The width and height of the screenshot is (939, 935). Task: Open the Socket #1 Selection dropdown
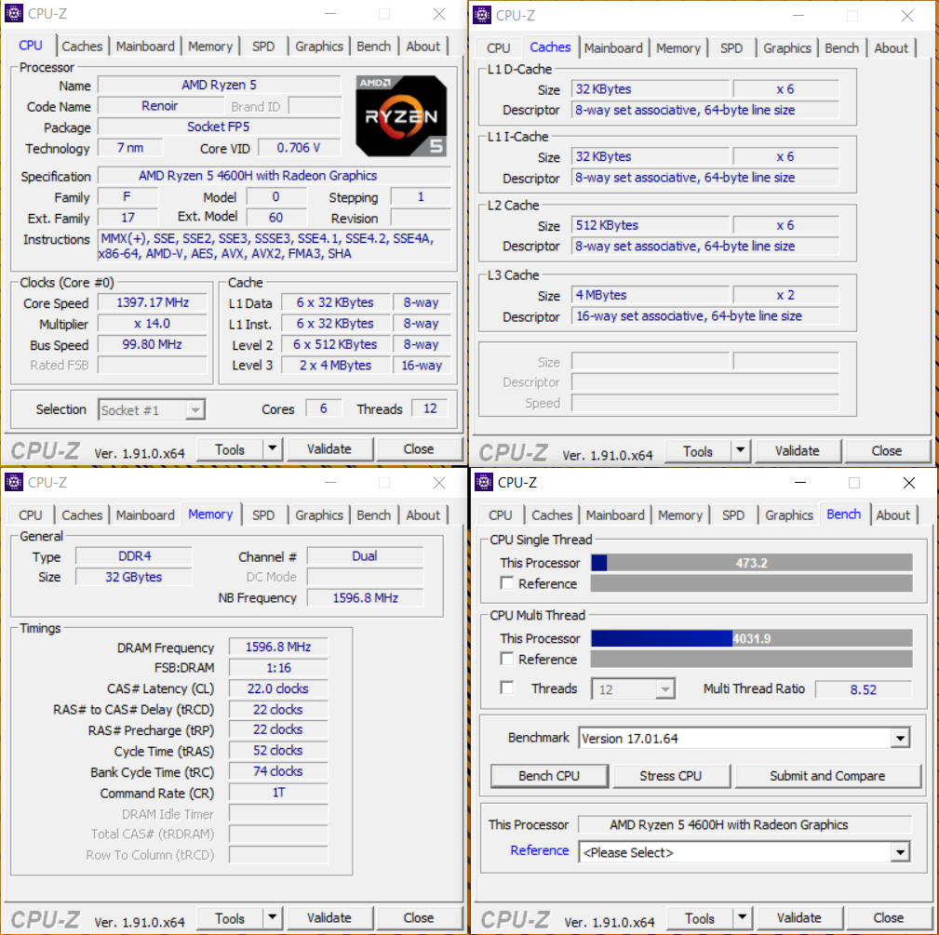click(x=195, y=409)
